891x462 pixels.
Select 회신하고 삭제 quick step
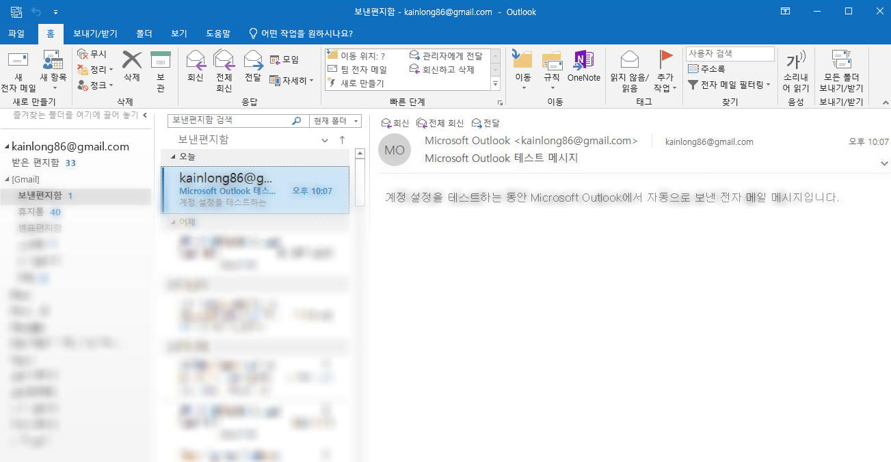[x=442, y=70]
